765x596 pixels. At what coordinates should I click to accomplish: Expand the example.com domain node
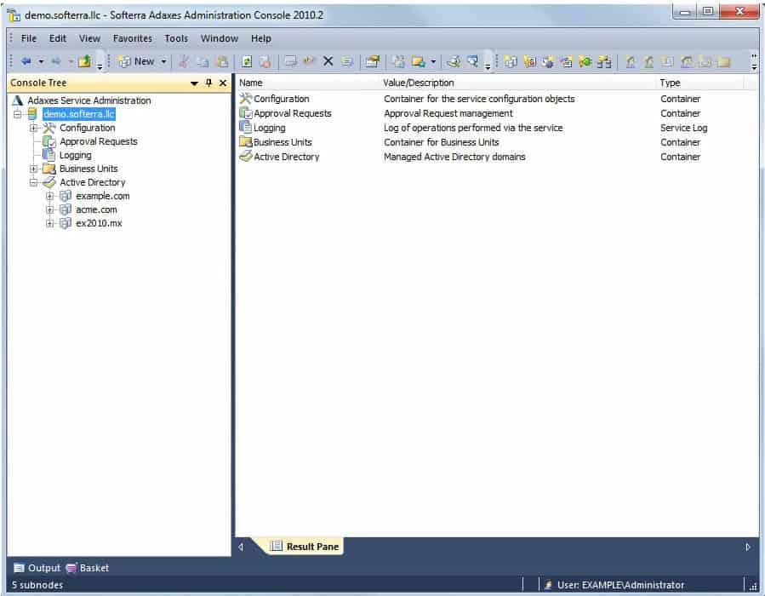49,196
